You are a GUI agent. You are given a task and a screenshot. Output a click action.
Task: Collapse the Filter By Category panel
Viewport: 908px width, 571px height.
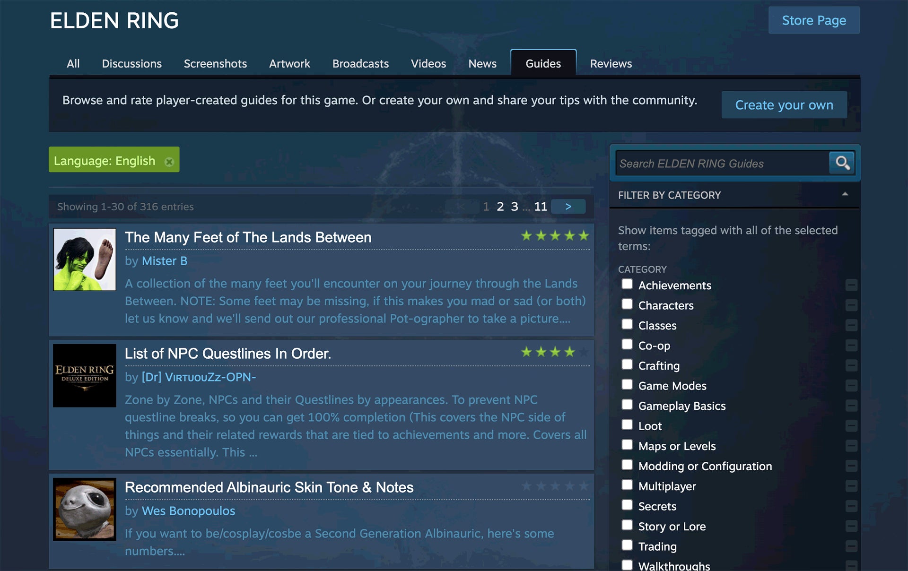pos(845,195)
